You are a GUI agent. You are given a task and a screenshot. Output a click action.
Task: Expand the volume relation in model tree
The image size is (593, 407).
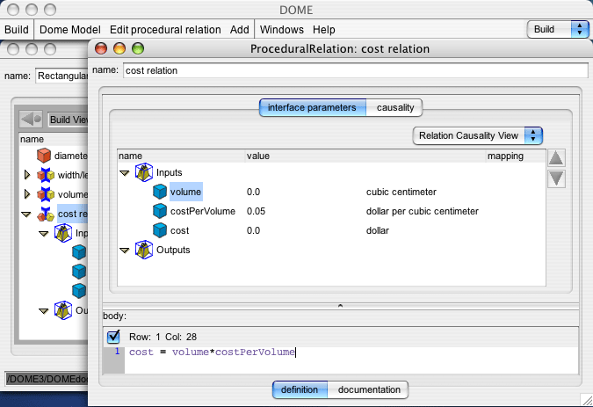(x=27, y=194)
